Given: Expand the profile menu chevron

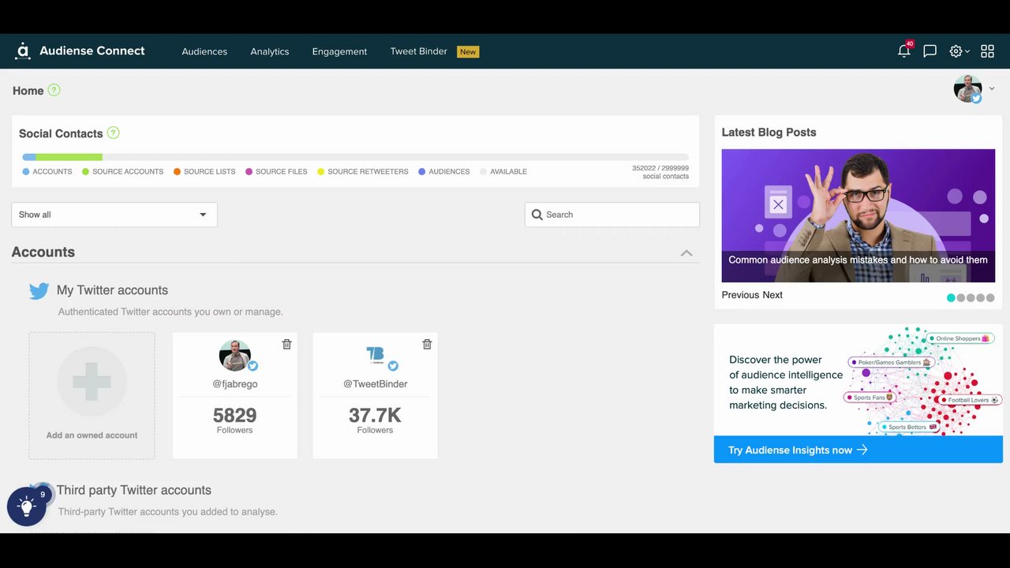Looking at the screenshot, I should [x=992, y=89].
